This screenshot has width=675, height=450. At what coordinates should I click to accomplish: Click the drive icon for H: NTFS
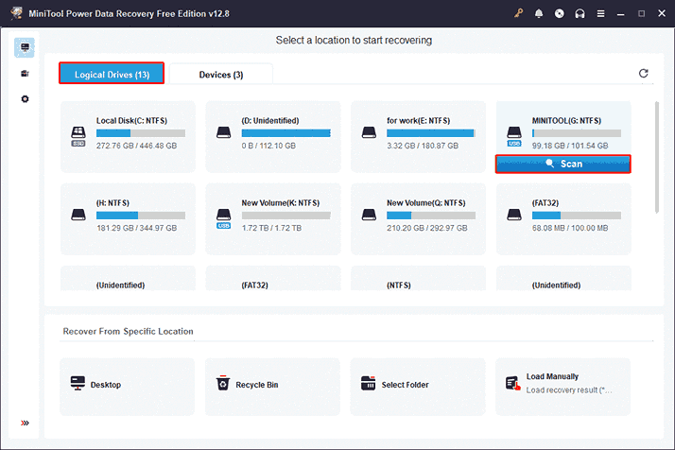pyautogui.click(x=78, y=215)
